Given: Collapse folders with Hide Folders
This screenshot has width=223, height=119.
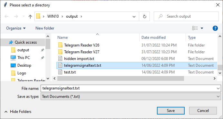Looking at the screenshot, I should 18,112.
